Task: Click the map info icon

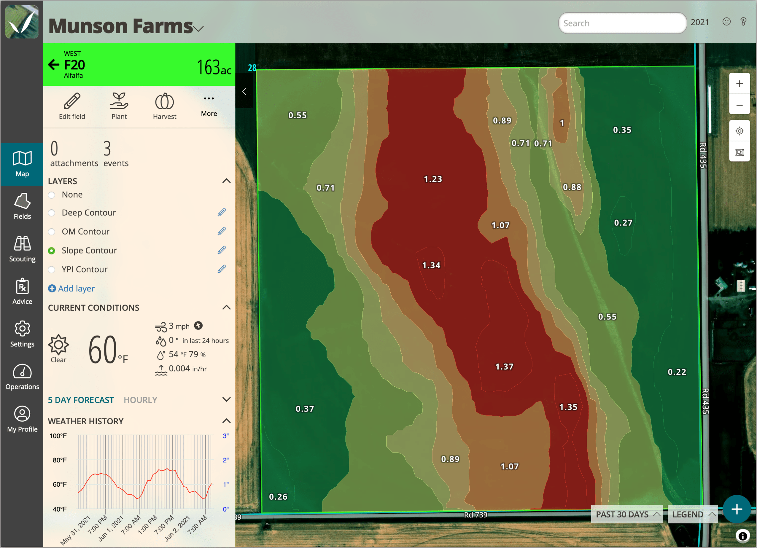Action: pyautogui.click(x=743, y=536)
